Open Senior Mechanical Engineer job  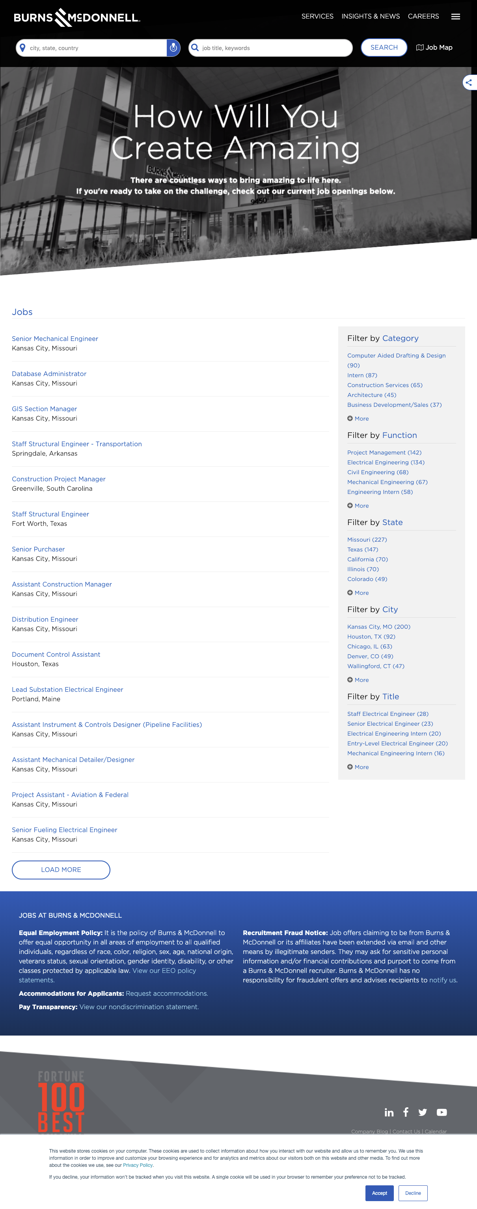pyautogui.click(x=55, y=339)
